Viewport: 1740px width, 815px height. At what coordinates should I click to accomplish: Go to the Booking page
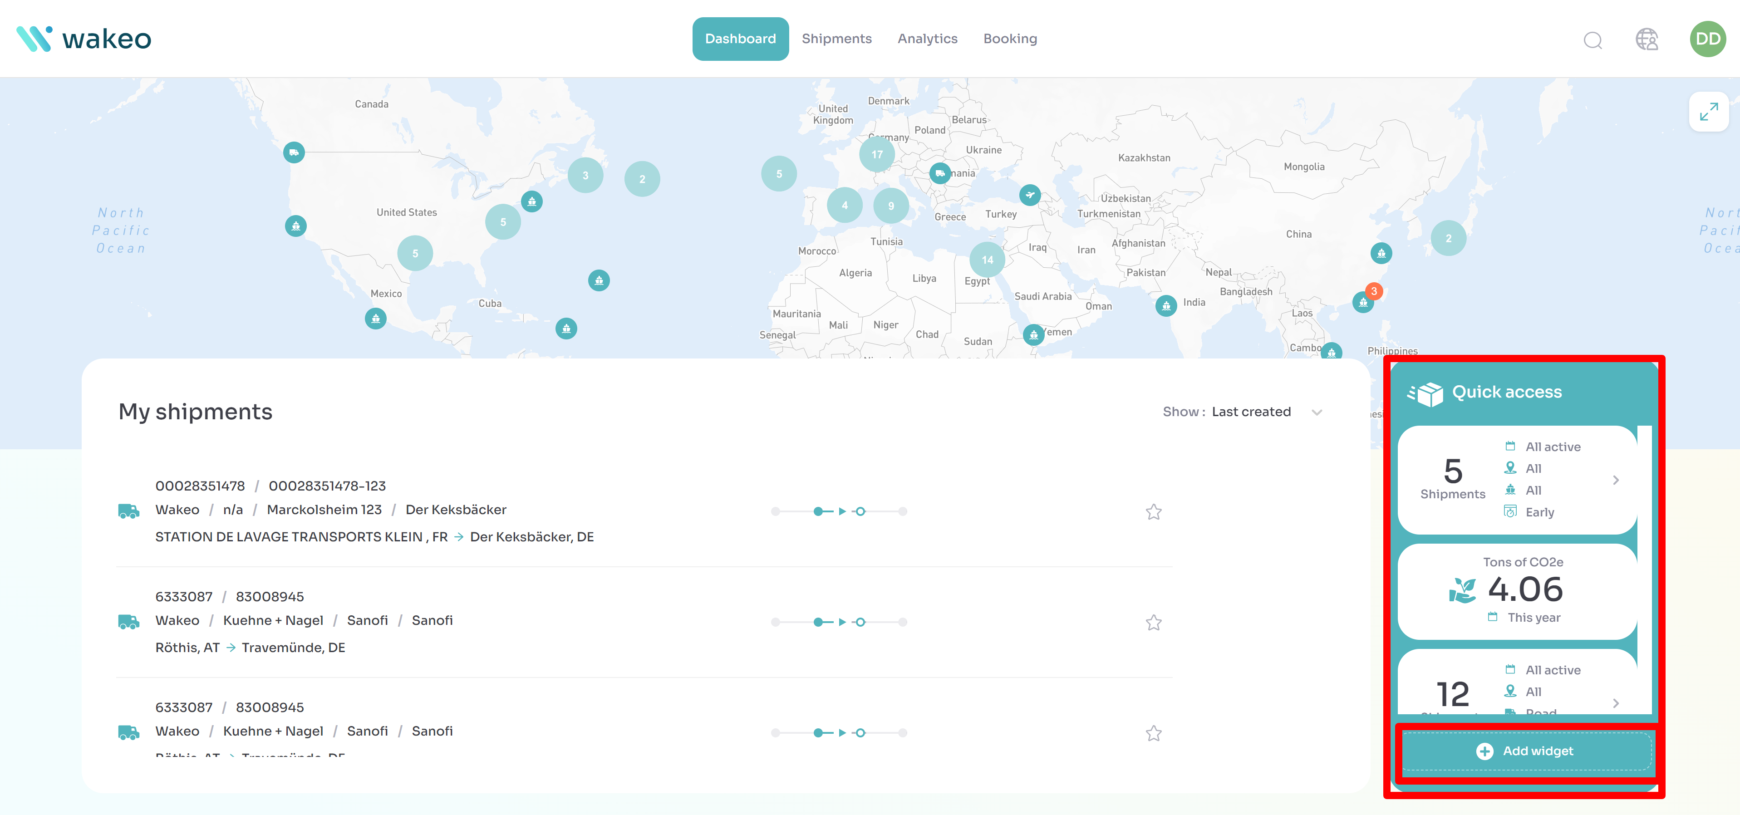click(x=1009, y=39)
